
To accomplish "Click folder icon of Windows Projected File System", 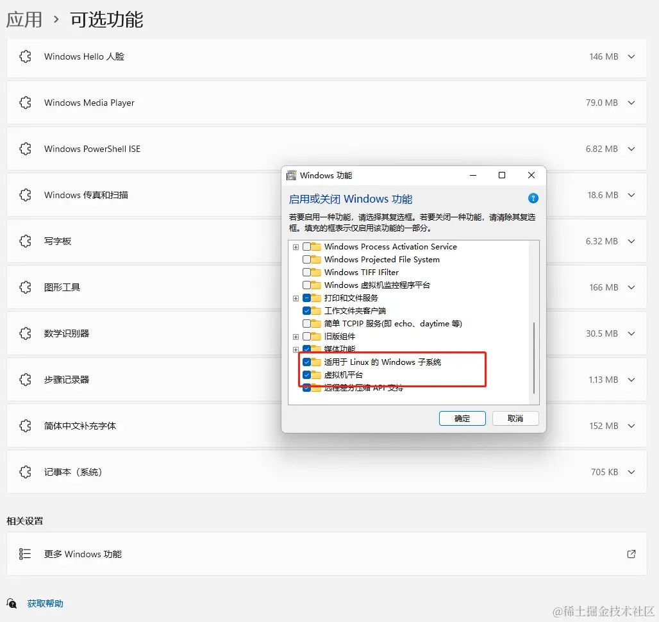I will (x=316, y=260).
